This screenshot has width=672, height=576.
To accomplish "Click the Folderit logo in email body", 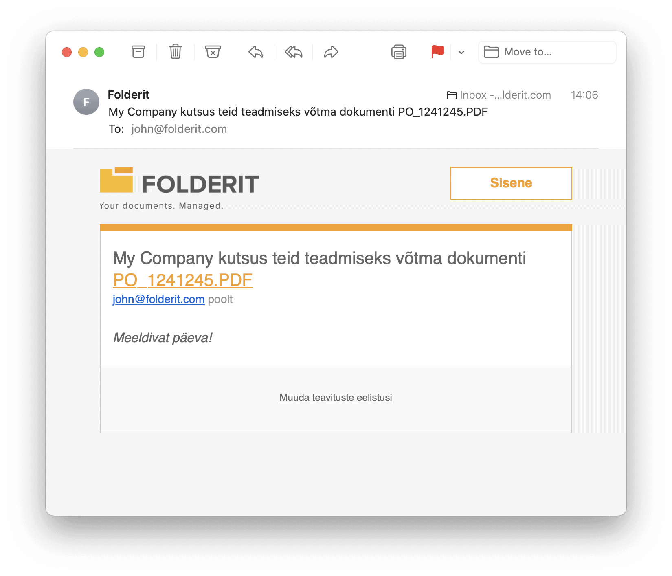I will pyautogui.click(x=179, y=188).
